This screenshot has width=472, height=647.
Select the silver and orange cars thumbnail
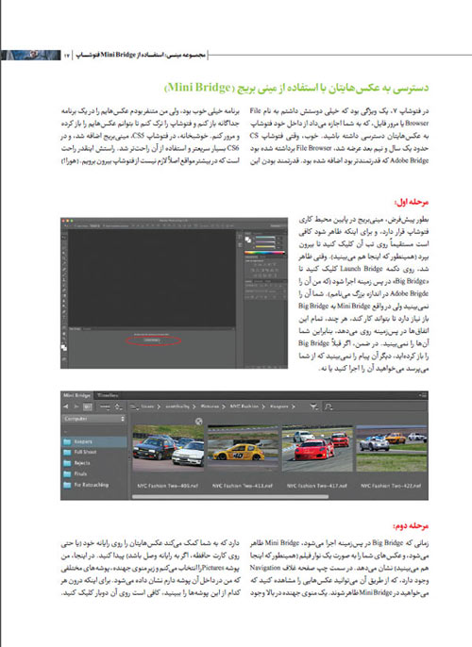(392, 448)
